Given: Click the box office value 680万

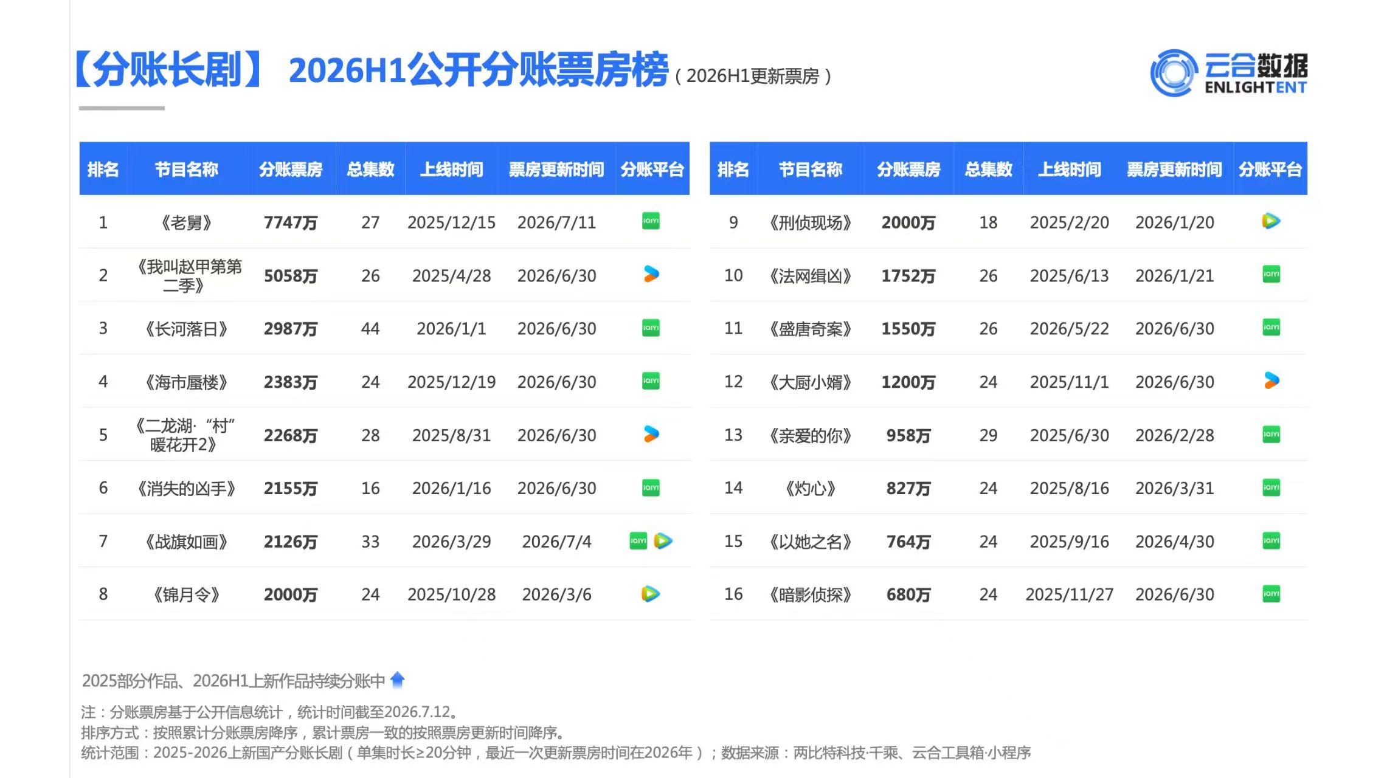Looking at the screenshot, I should coord(908,594).
